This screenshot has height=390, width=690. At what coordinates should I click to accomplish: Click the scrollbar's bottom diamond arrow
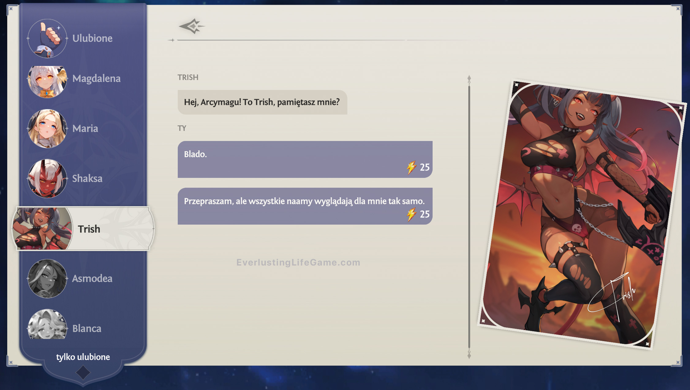click(469, 356)
